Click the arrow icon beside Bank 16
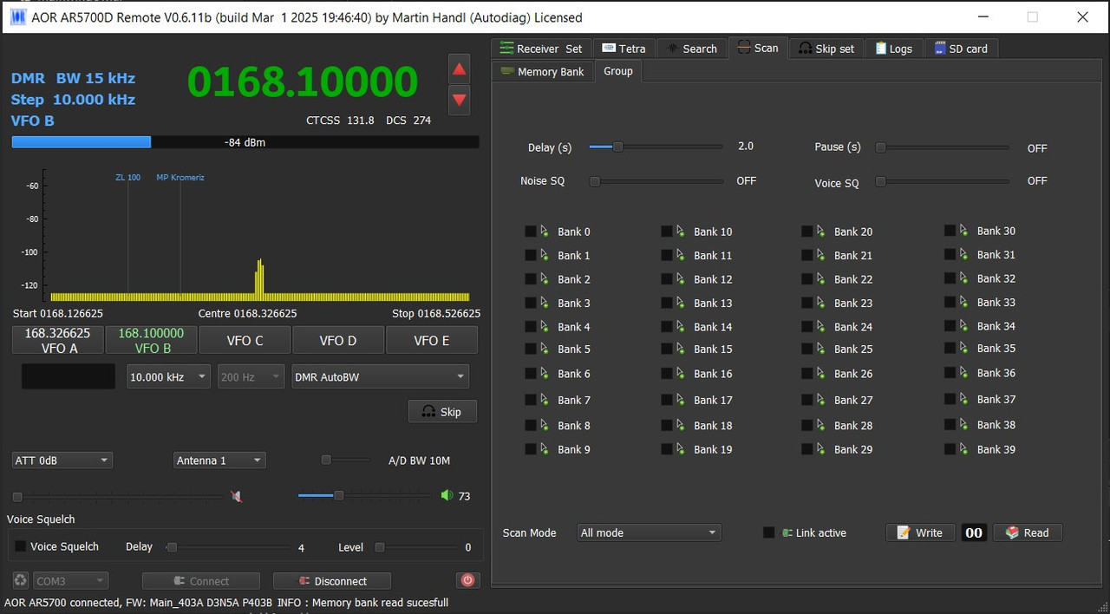1110x614 pixels. (681, 373)
